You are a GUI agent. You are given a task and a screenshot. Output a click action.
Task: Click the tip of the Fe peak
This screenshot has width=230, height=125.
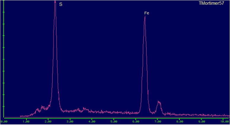[x=145, y=16]
